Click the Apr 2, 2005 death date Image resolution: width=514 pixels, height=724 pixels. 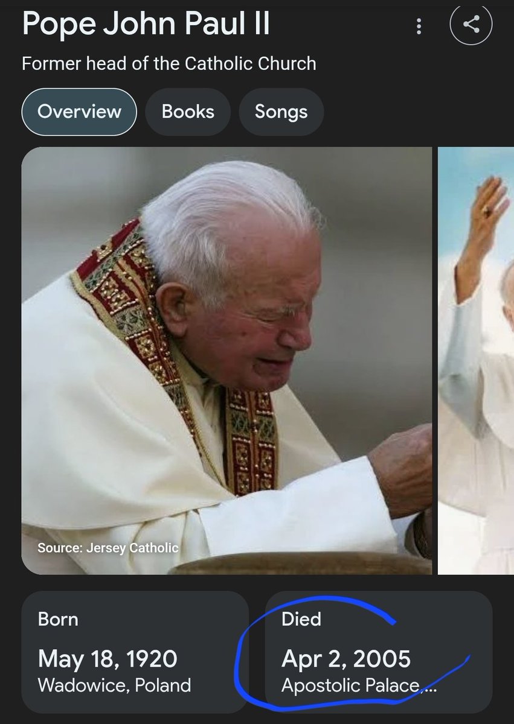click(x=346, y=659)
